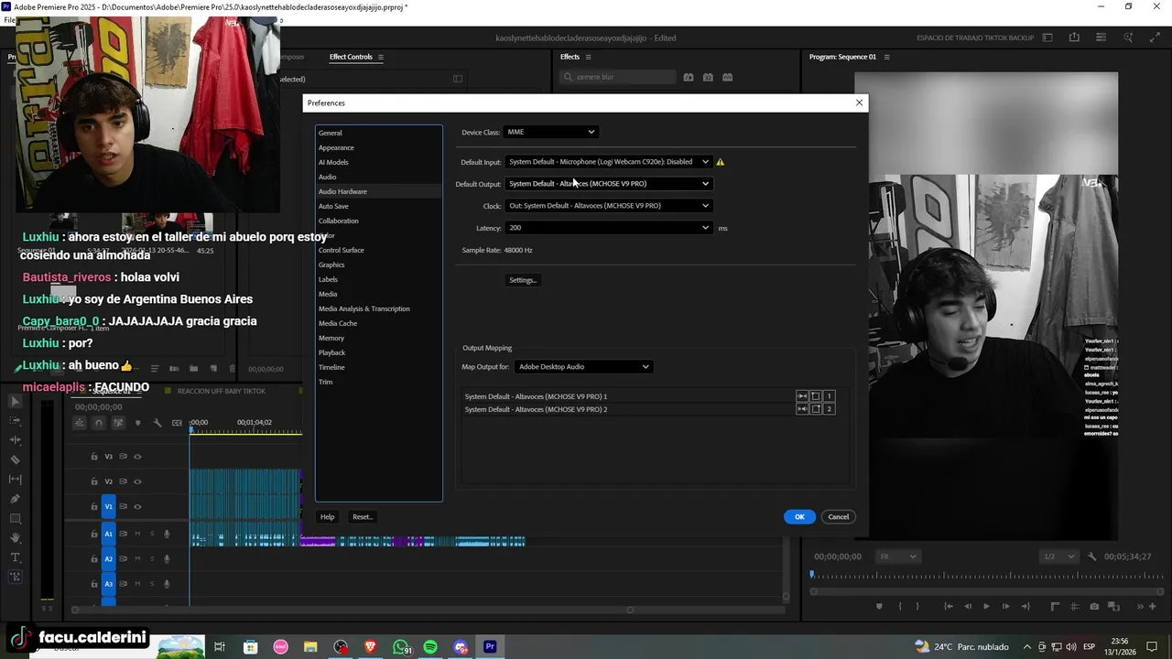Open Spotify from the taskbar
Image resolution: width=1172 pixels, height=659 pixels.
tap(430, 647)
